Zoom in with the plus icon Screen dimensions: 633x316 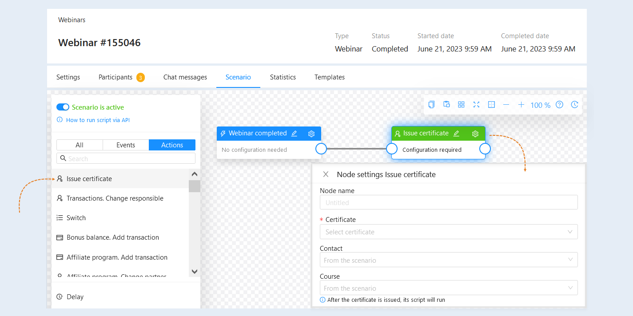point(521,105)
